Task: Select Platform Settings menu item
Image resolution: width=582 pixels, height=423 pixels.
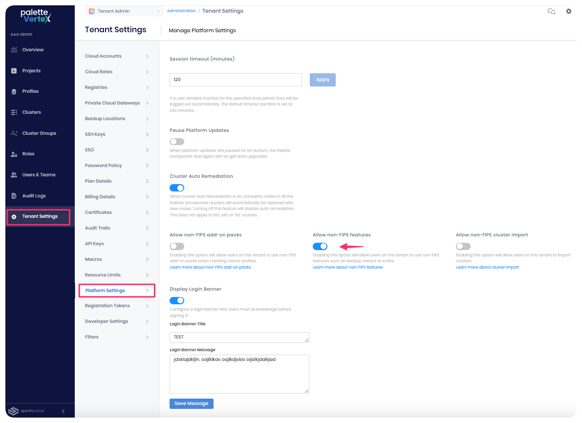Action: click(117, 291)
